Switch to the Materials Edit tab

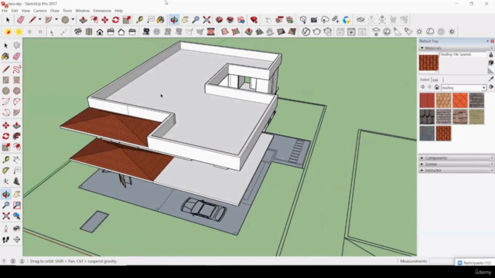[x=435, y=80]
